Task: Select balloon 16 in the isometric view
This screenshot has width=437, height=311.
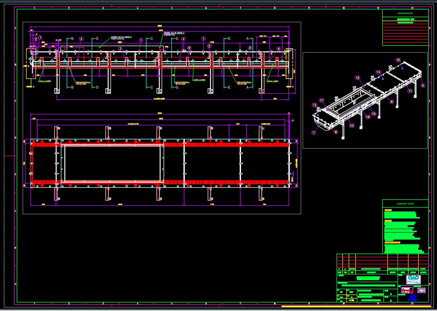Action: click(x=367, y=117)
